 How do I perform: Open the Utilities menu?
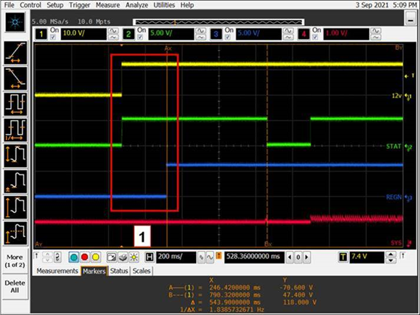(164, 5)
